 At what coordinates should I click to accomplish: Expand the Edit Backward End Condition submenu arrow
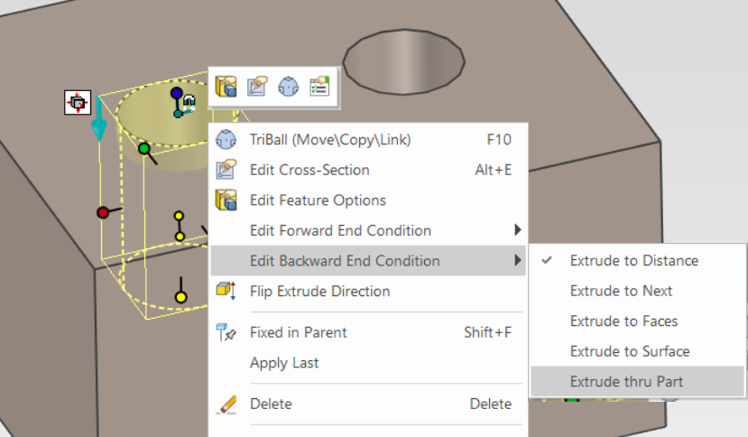[518, 261]
